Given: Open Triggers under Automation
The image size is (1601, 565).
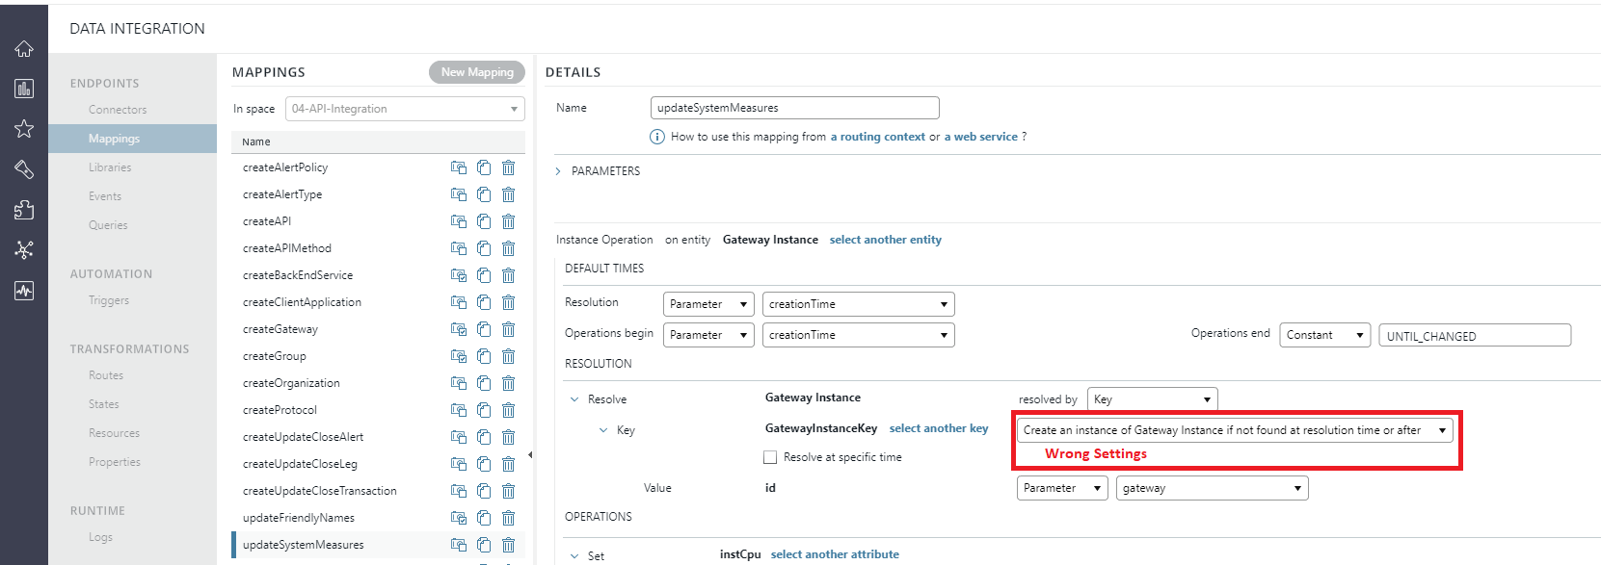Looking at the screenshot, I should coord(109,300).
